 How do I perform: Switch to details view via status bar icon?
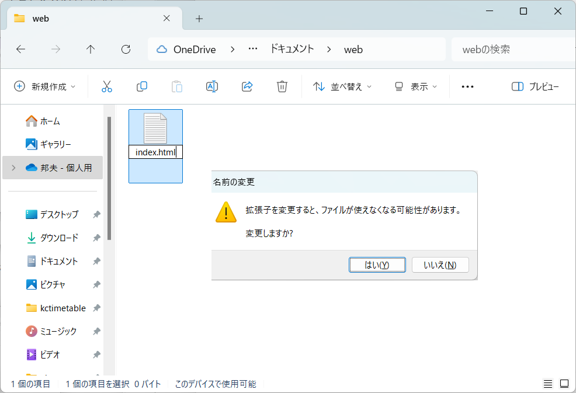548,384
